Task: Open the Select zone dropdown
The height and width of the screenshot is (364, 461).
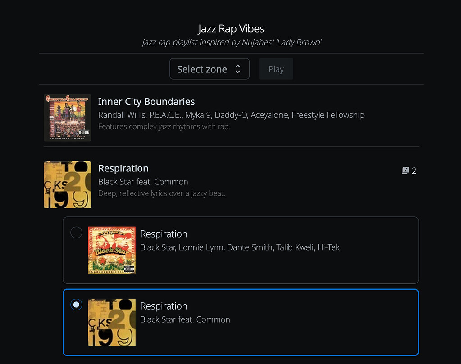Action: [x=209, y=69]
